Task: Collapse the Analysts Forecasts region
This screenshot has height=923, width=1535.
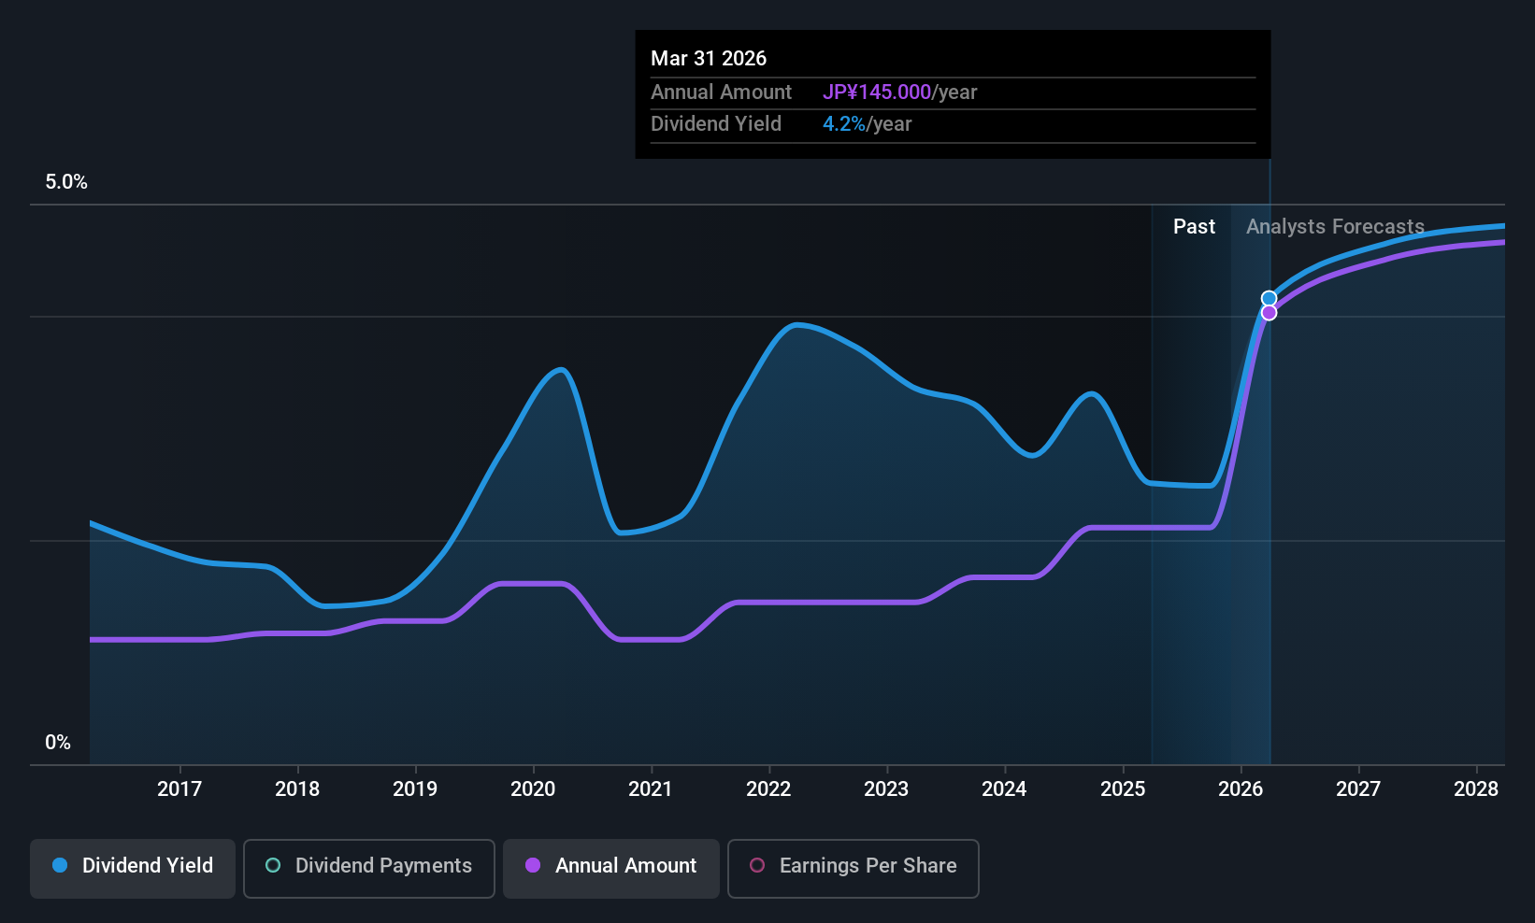Action: (1334, 226)
